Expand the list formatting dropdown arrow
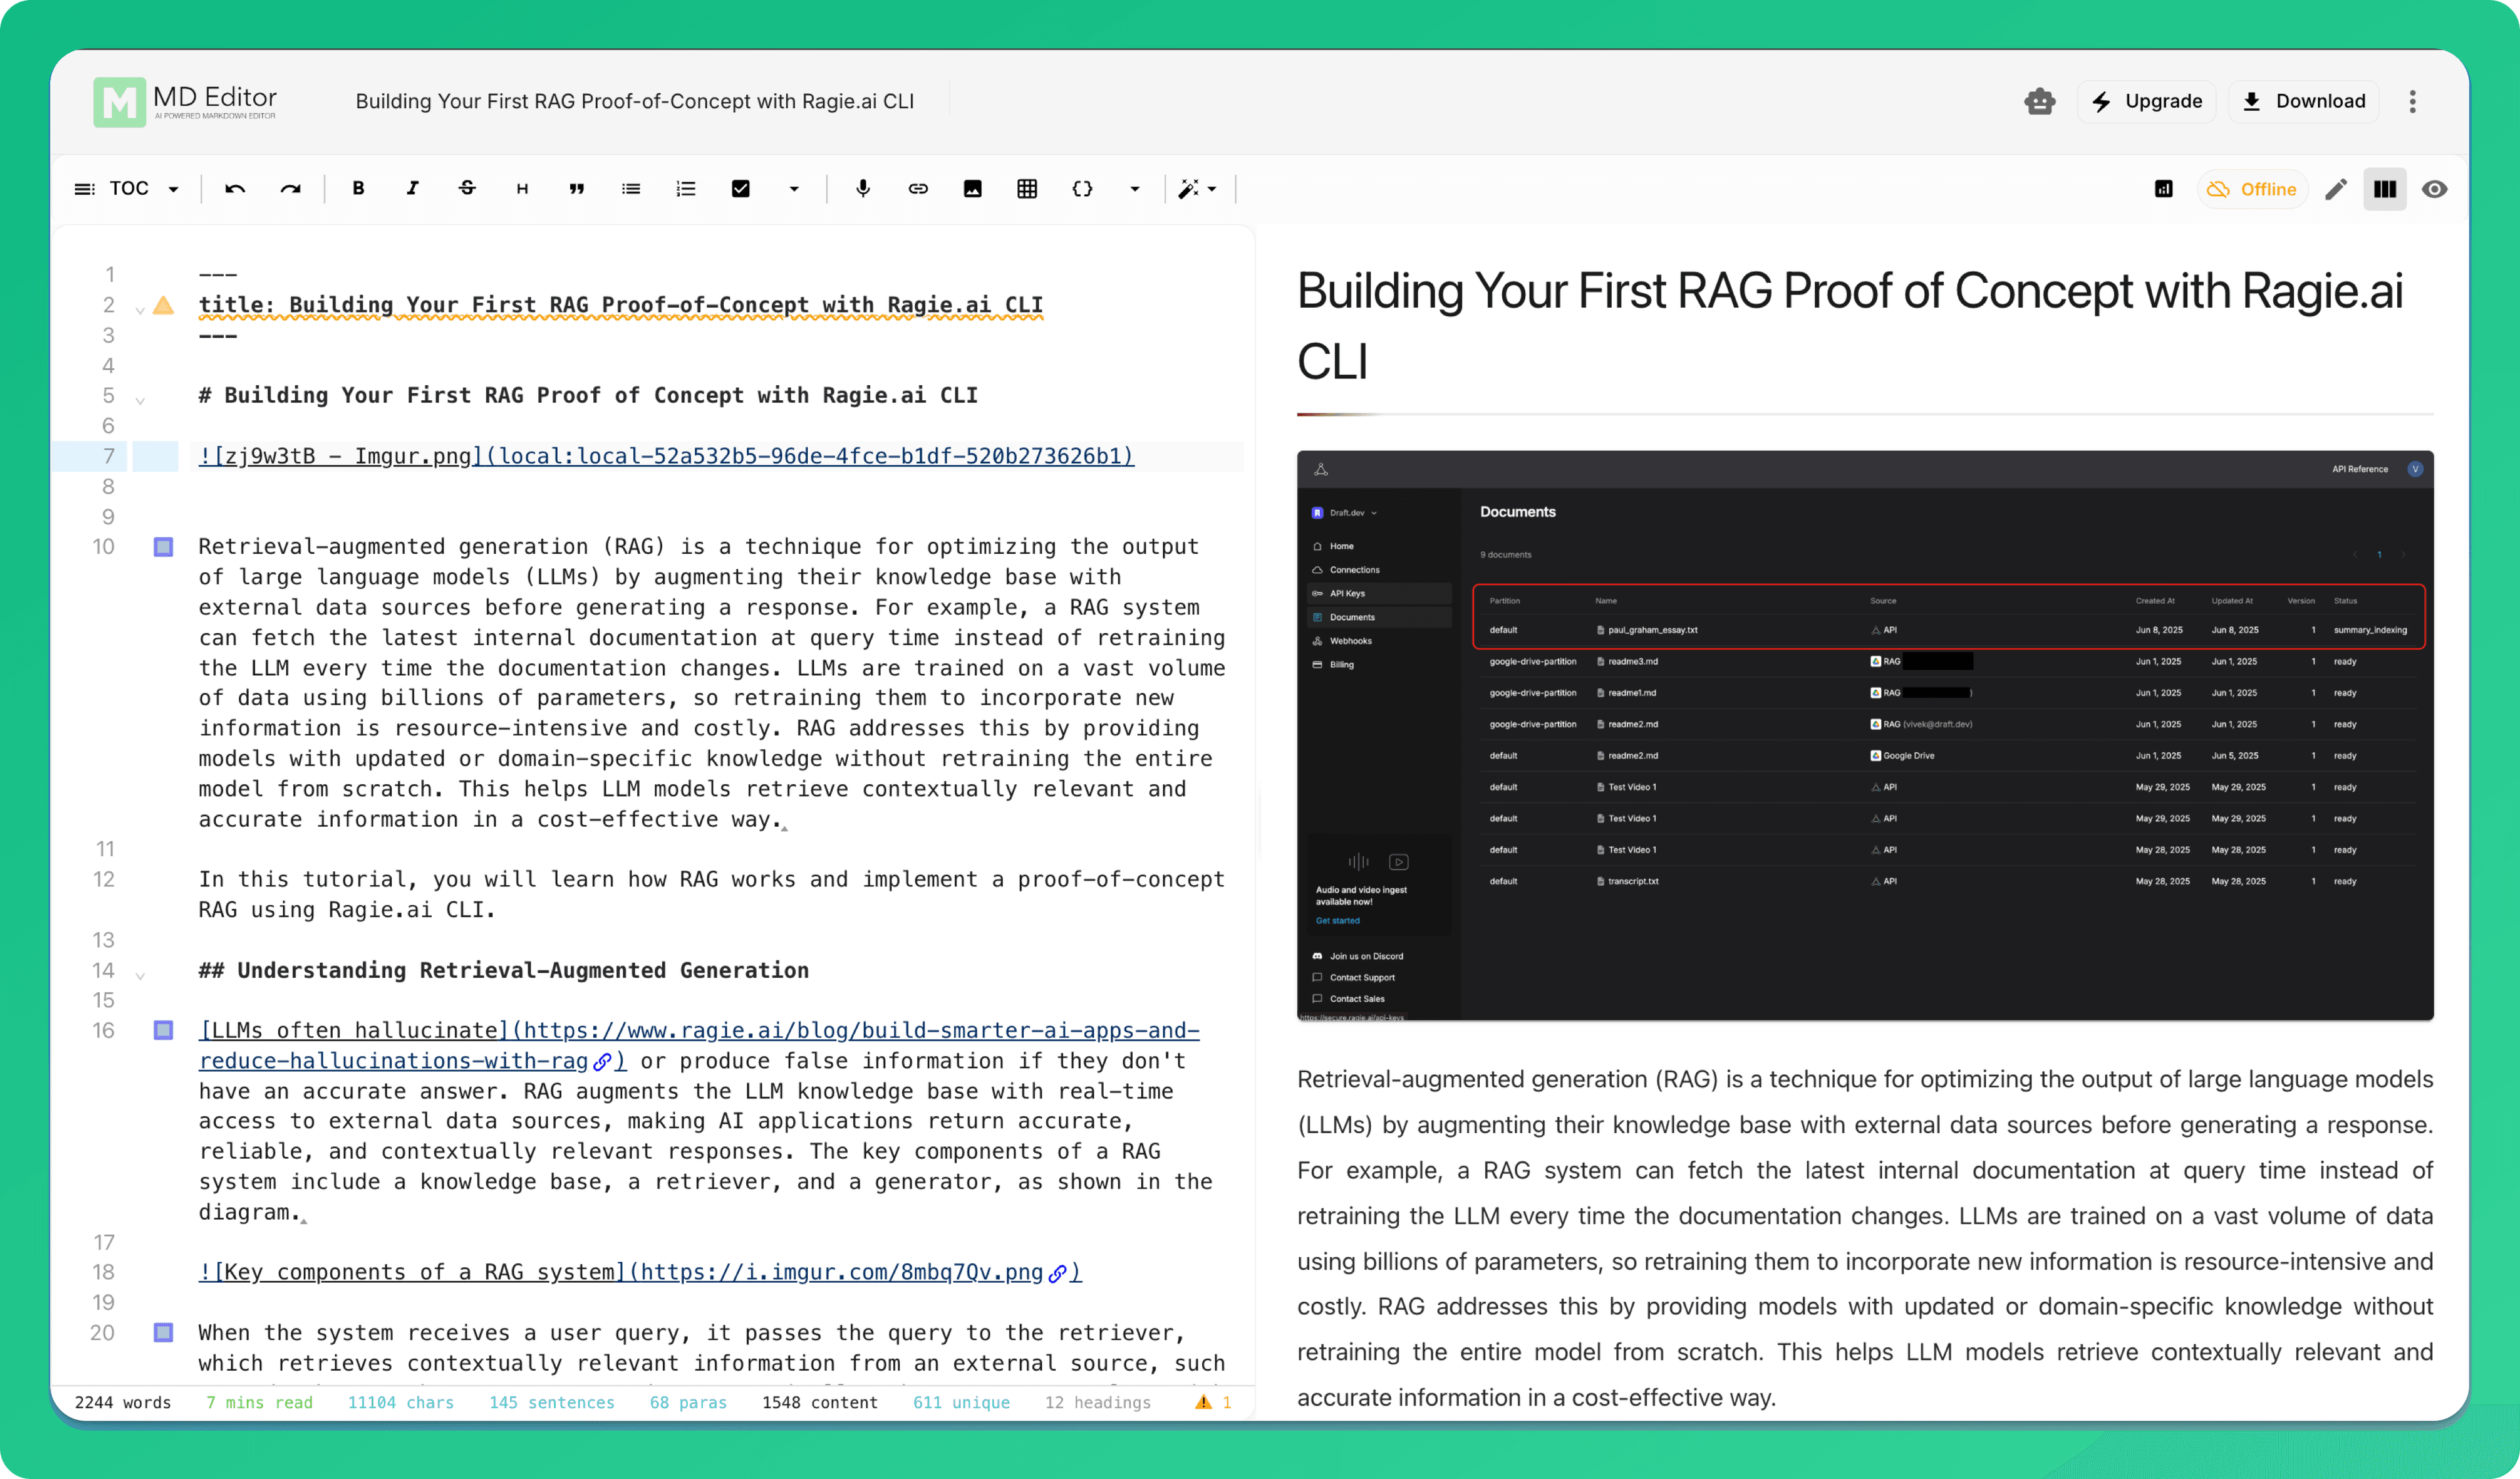The width and height of the screenshot is (2520, 1479). point(794,189)
